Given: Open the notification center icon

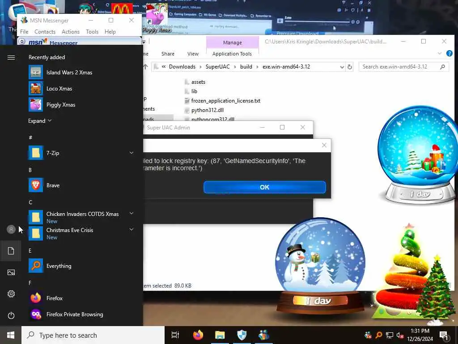Looking at the screenshot, I should (444, 335).
